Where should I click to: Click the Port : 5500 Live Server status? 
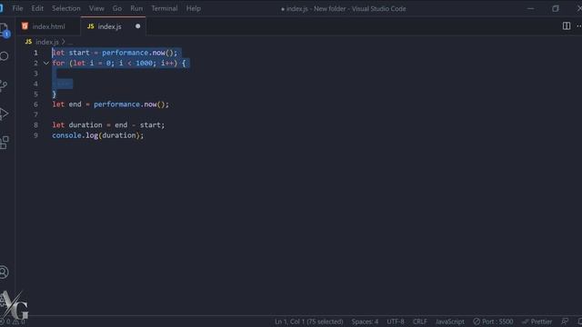pyautogui.click(x=493, y=322)
